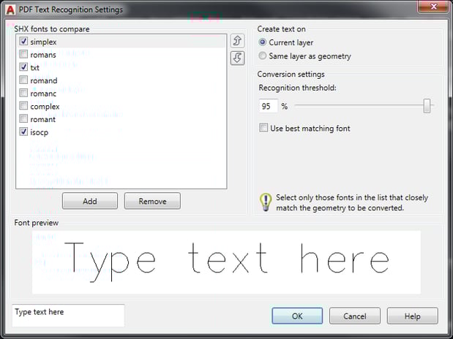Uncheck the isocp font checkbox

click(x=23, y=132)
